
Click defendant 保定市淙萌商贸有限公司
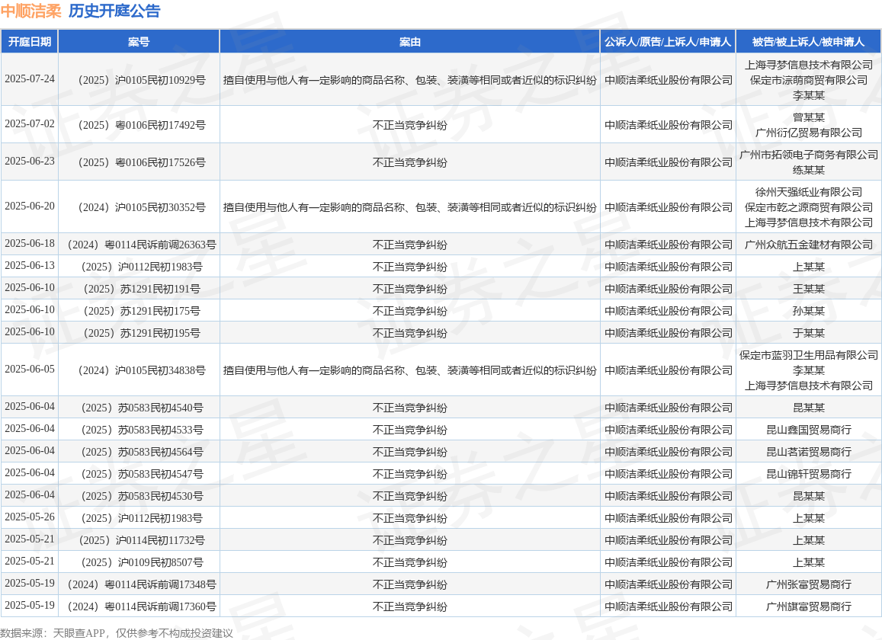[x=808, y=80]
